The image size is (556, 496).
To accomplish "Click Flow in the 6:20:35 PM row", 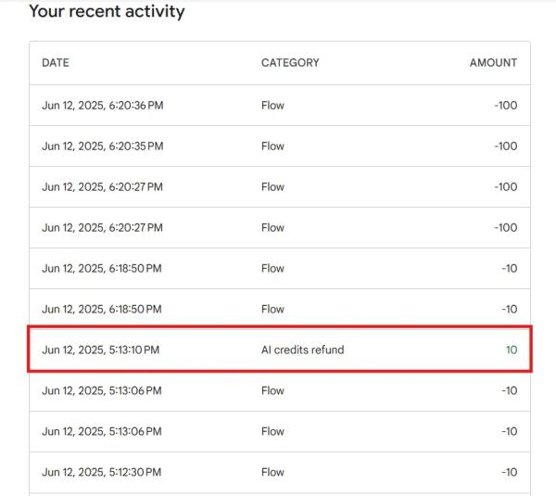I will 272,146.
